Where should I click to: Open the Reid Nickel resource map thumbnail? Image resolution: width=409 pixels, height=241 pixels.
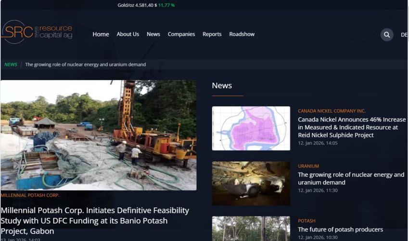[x=251, y=128]
